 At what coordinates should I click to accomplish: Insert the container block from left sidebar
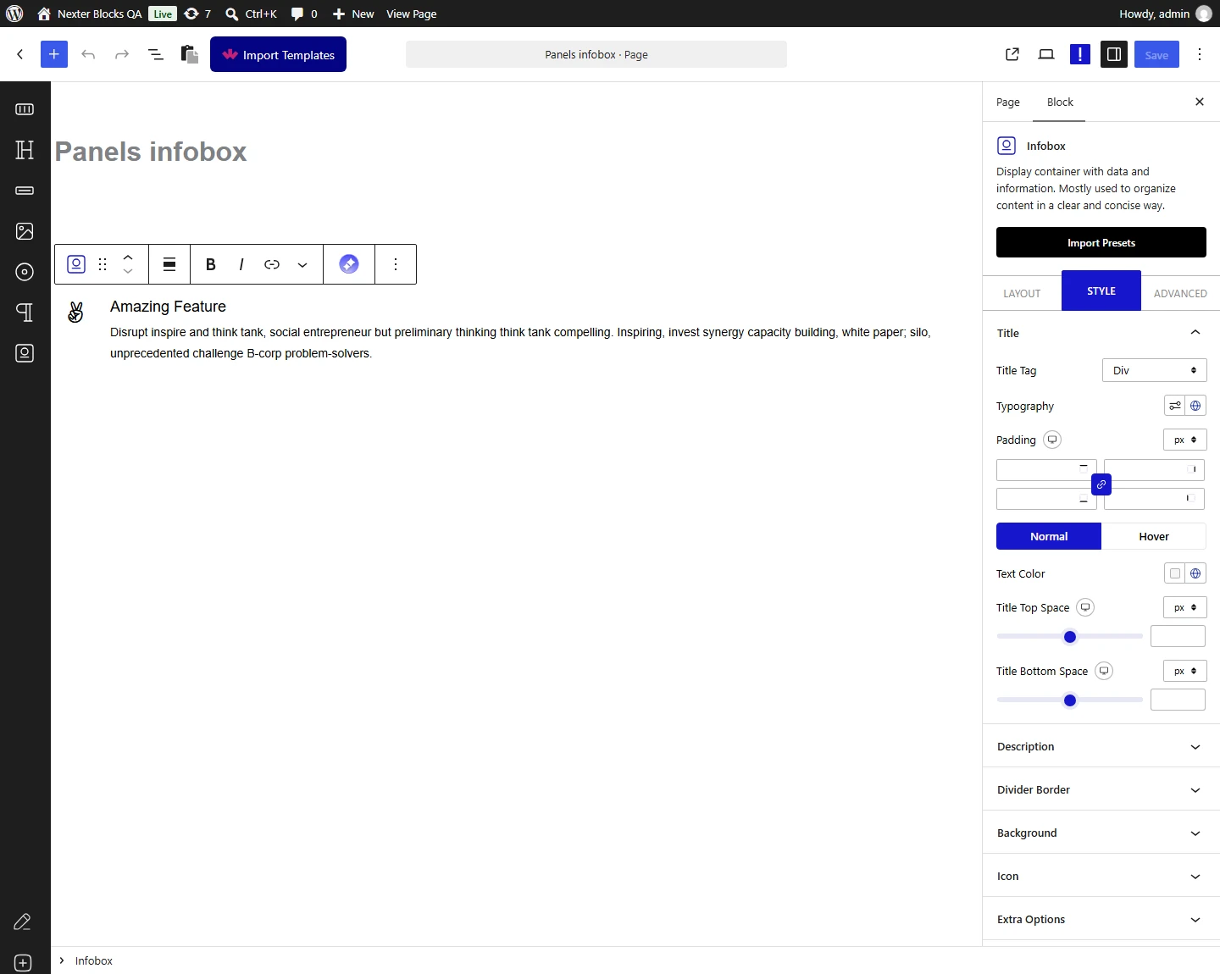25,109
